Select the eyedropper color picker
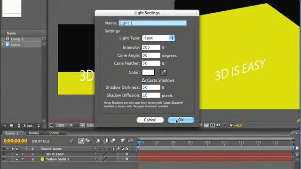 point(163,72)
